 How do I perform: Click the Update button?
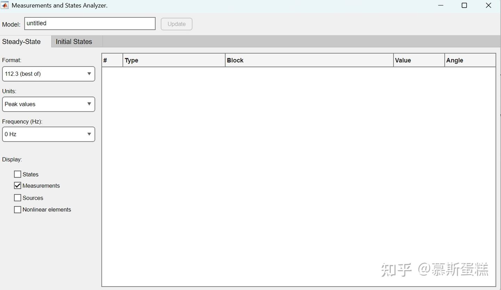(176, 24)
